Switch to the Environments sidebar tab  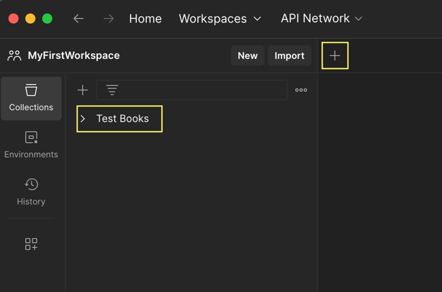coord(31,145)
